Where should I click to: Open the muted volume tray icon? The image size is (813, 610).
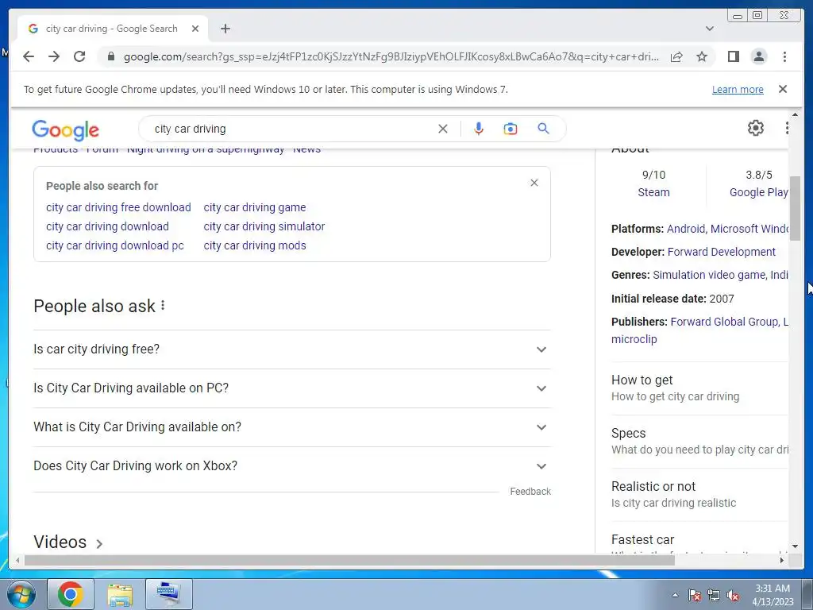click(x=733, y=596)
